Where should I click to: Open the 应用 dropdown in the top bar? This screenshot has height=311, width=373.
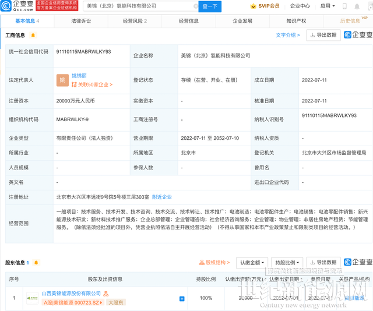(328, 6)
